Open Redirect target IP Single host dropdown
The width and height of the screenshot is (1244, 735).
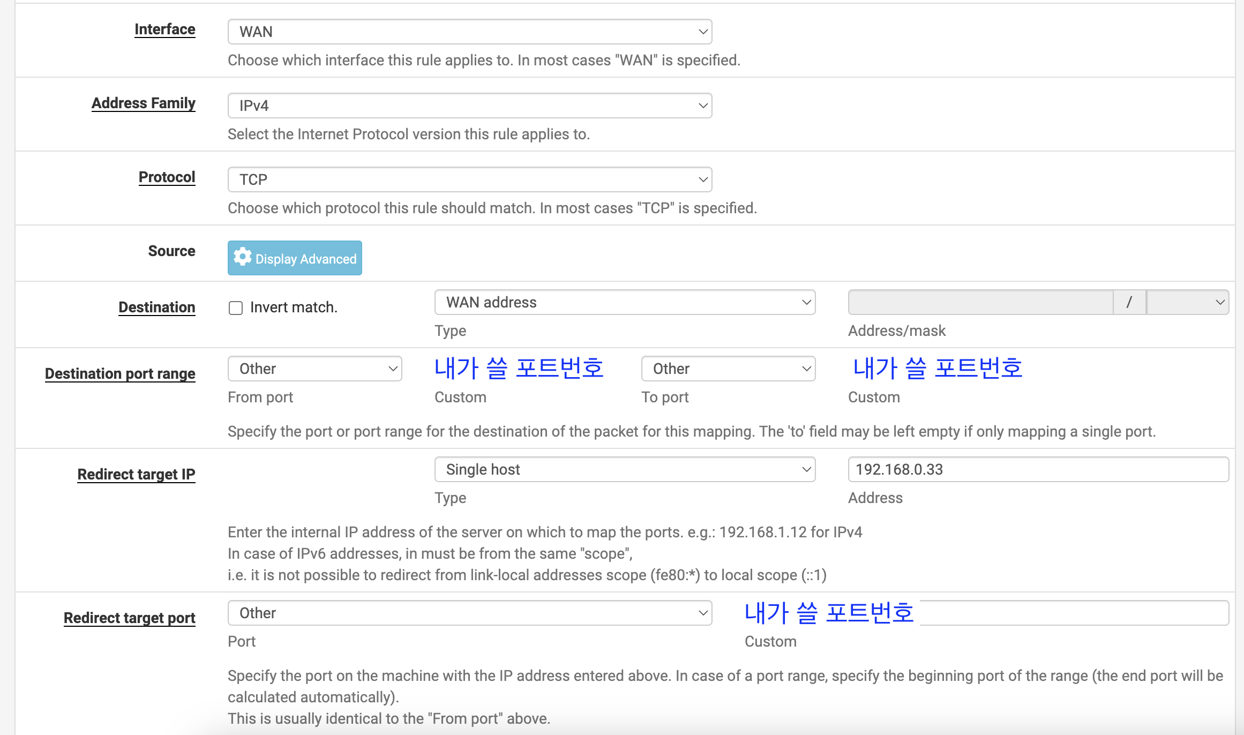pos(624,470)
